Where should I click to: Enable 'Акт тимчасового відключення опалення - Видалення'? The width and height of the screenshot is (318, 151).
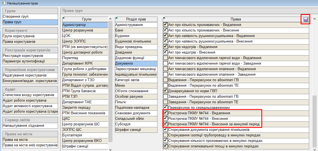tap(165, 69)
